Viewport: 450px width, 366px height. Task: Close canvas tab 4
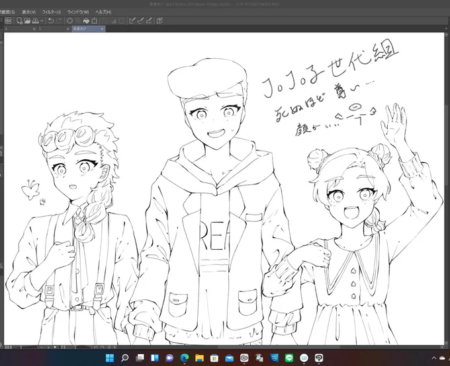coord(34,29)
